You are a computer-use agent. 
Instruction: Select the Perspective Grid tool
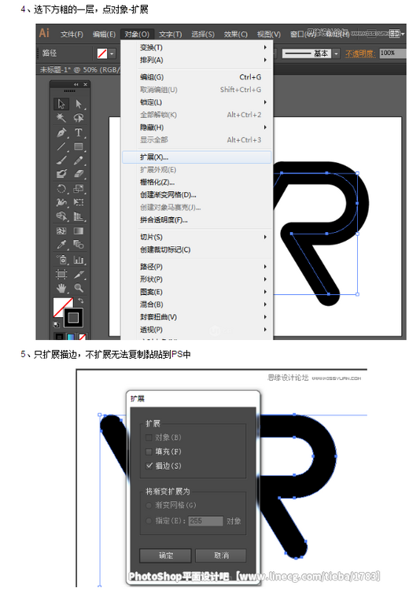coord(79,216)
